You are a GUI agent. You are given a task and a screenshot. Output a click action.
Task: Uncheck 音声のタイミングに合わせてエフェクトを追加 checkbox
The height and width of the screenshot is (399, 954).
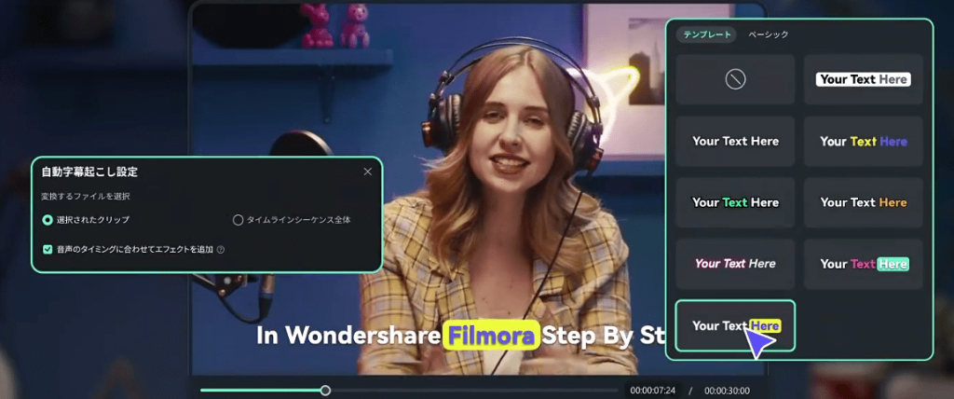click(x=48, y=249)
